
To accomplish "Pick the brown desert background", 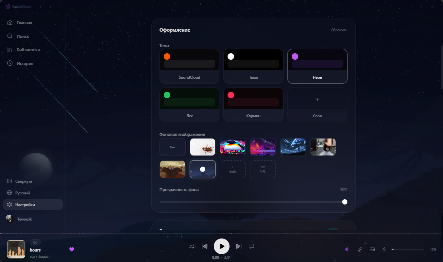I will coord(173,169).
